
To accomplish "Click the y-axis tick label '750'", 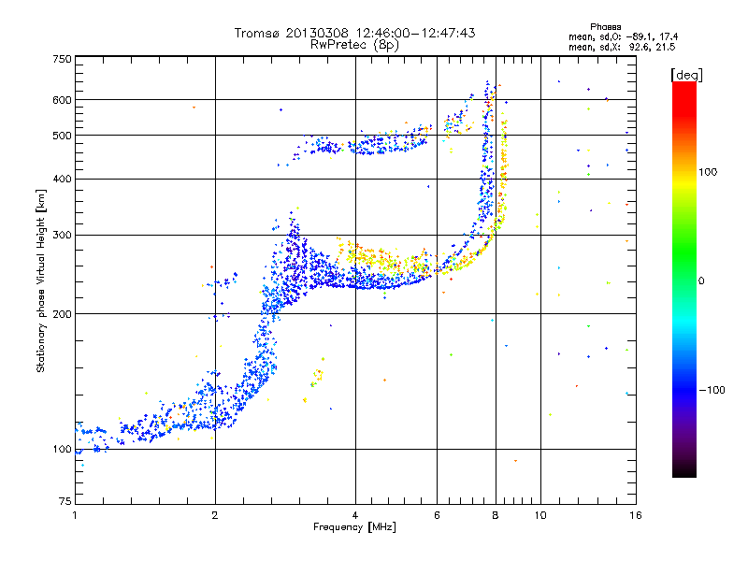I will click(62, 59).
